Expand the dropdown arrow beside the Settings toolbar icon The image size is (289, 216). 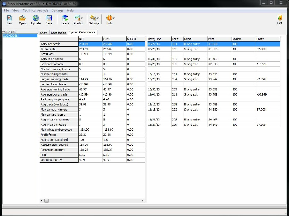pyautogui.click(x=98, y=18)
